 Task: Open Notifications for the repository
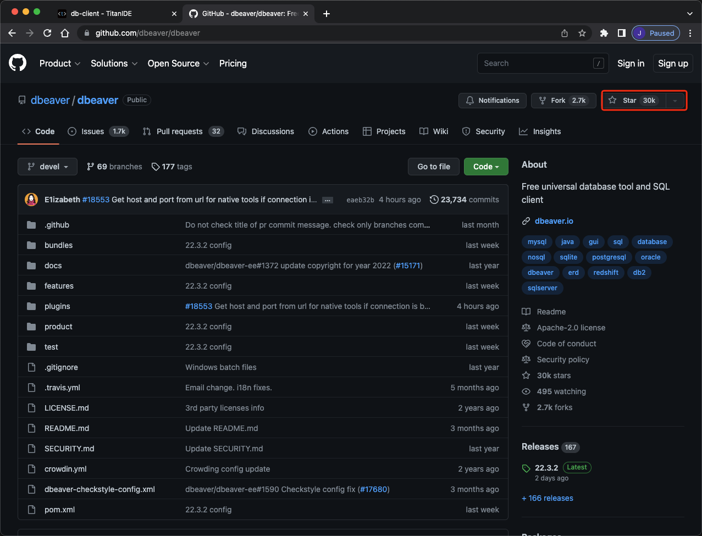pos(492,101)
